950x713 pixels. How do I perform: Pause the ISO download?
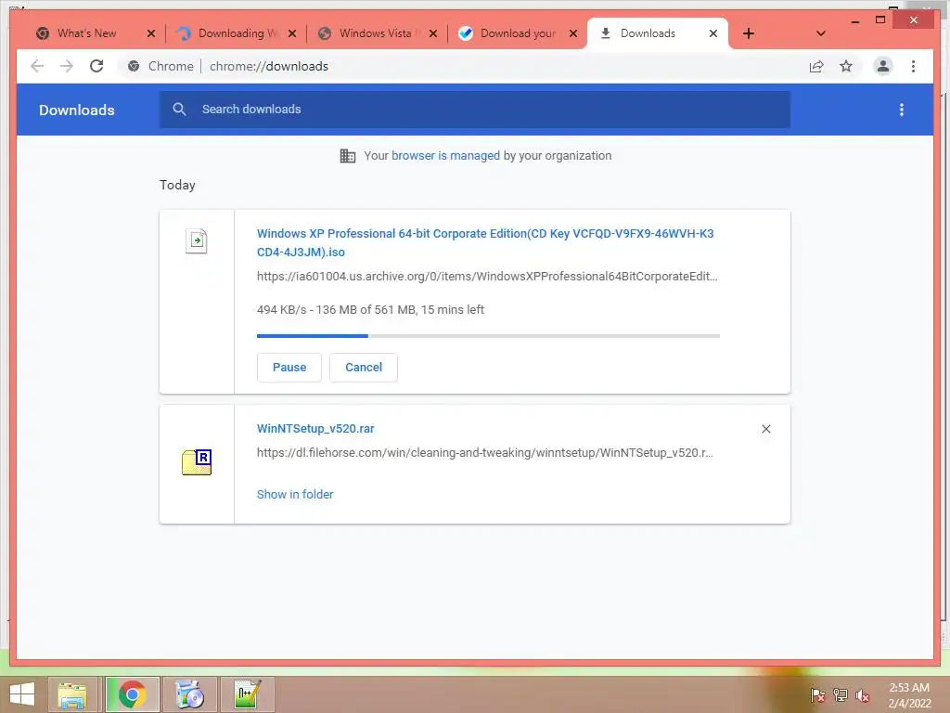pyautogui.click(x=289, y=368)
